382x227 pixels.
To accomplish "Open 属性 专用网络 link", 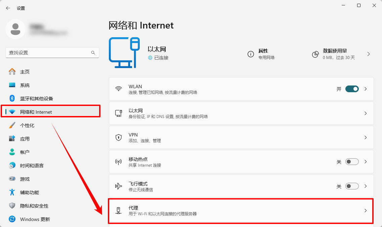I will click(x=261, y=54).
